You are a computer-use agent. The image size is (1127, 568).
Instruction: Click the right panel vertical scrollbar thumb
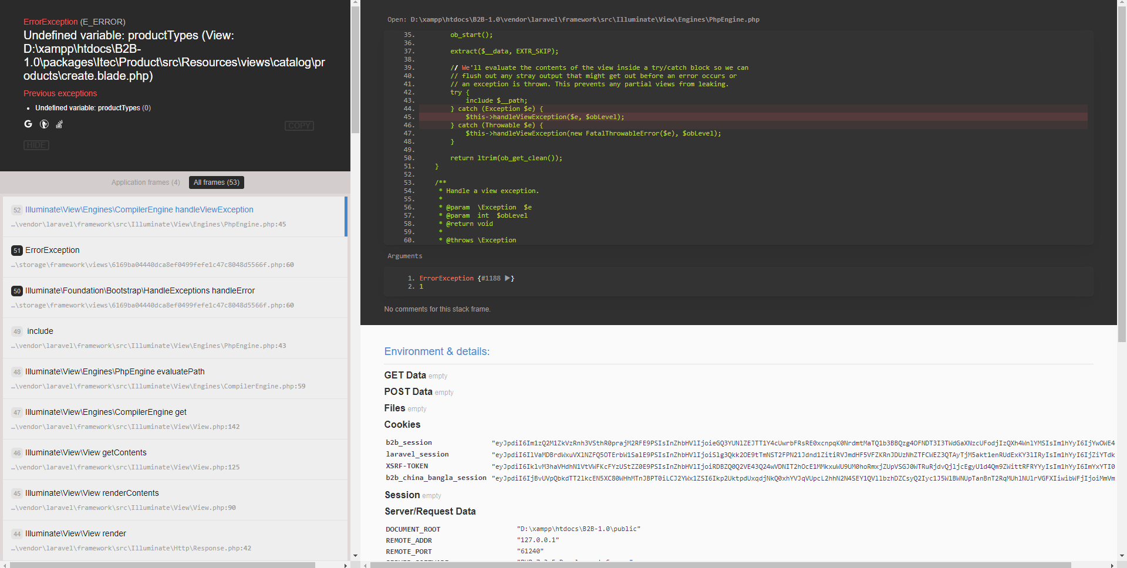click(x=1122, y=174)
